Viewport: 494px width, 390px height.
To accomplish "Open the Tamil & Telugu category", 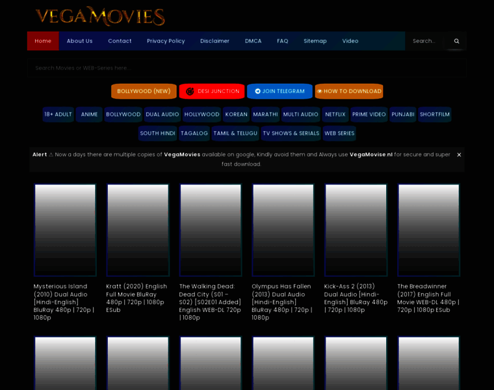I will pyautogui.click(x=235, y=133).
